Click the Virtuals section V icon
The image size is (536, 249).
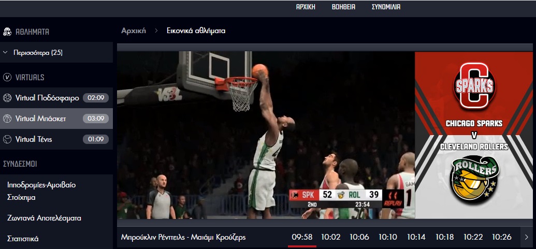(x=7, y=78)
